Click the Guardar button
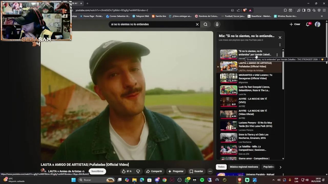 [196, 171]
